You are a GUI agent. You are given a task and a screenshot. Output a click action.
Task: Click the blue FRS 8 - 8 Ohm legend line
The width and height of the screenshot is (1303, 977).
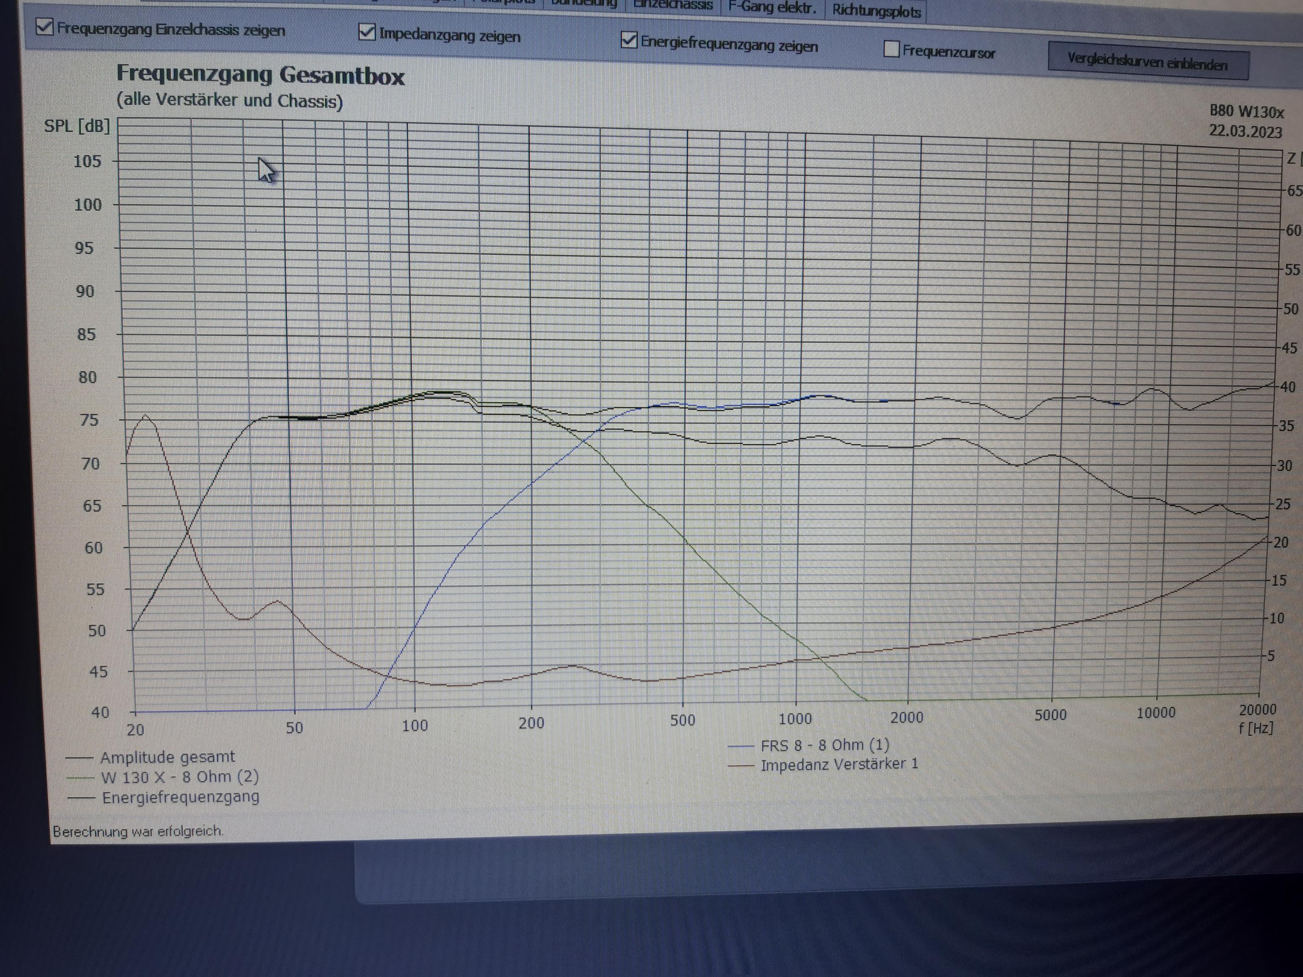click(x=741, y=746)
